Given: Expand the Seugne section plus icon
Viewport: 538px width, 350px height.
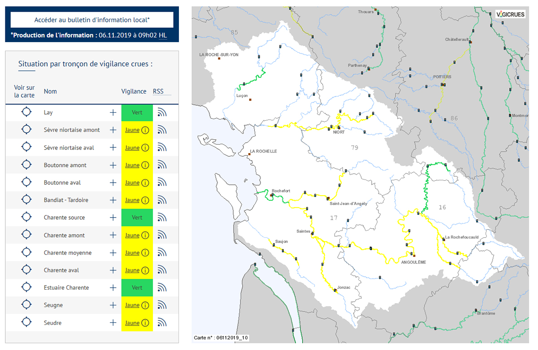Looking at the screenshot, I should (113, 305).
